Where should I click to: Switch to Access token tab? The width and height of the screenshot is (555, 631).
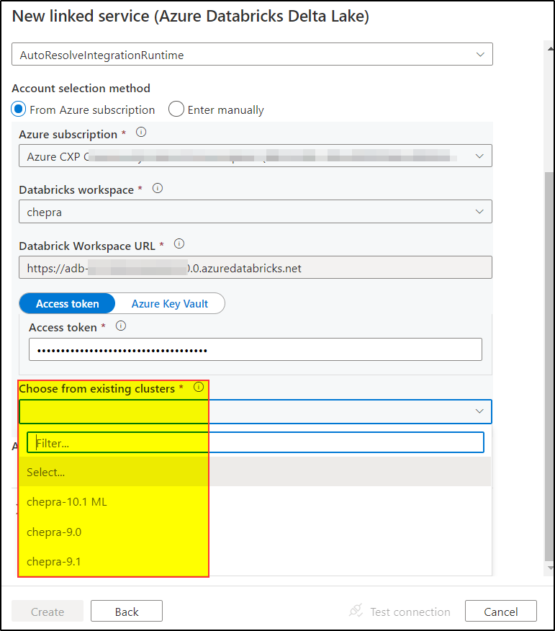point(67,303)
